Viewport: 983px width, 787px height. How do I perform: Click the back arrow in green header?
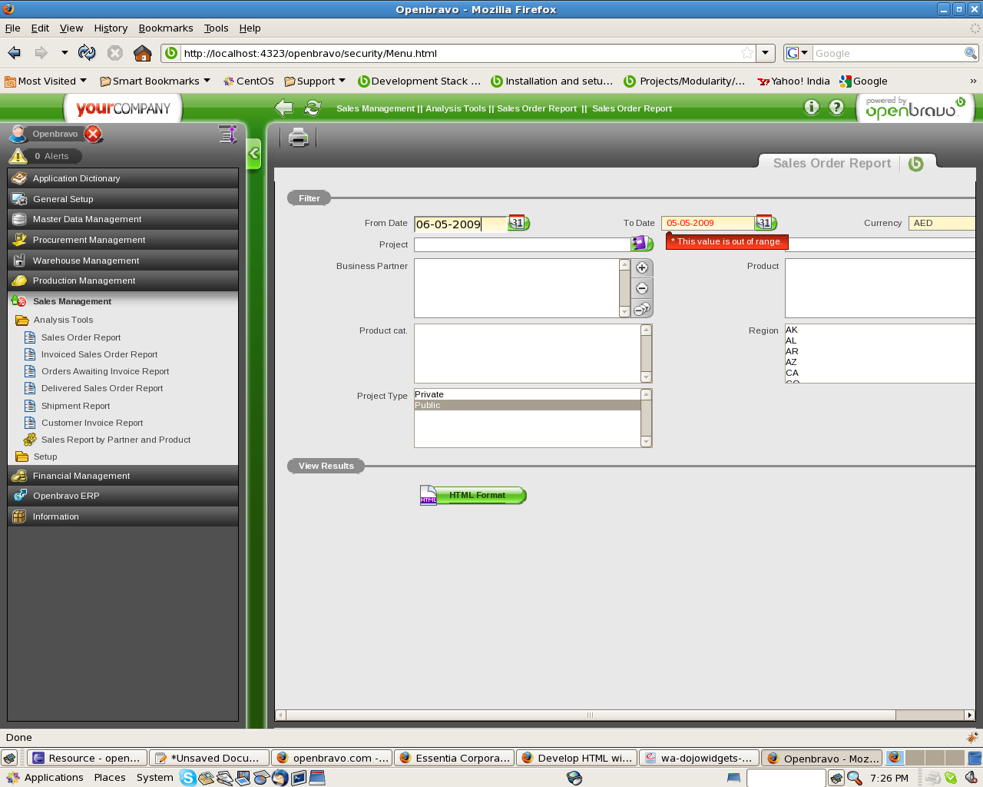pyautogui.click(x=284, y=108)
